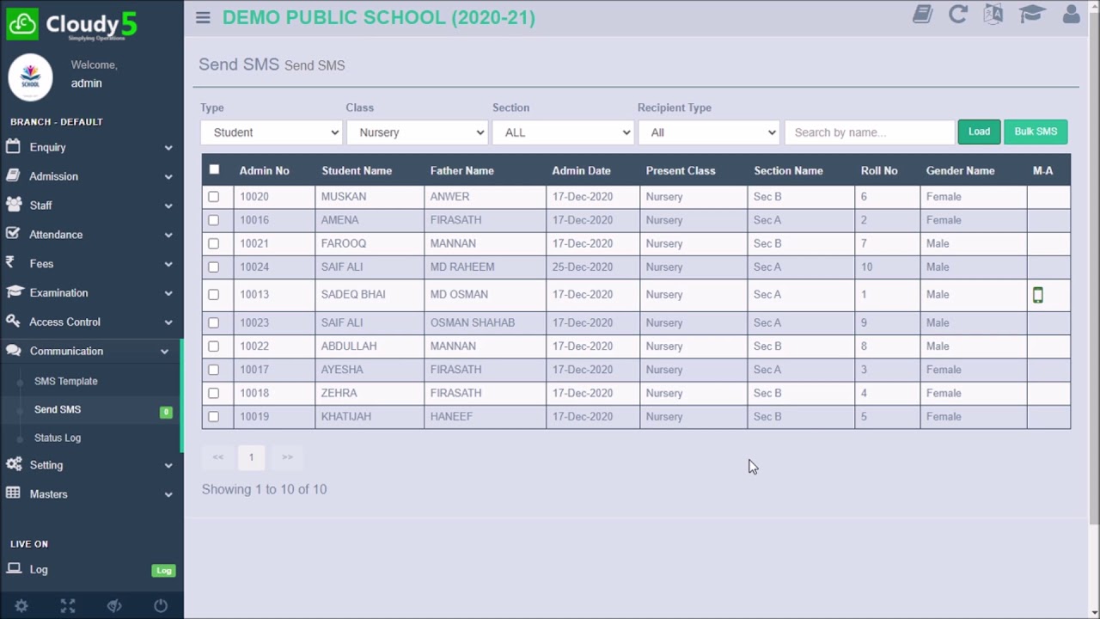Click the Cloudy5 logo
The image size is (1100, 619).
pyautogui.click(x=72, y=25)
